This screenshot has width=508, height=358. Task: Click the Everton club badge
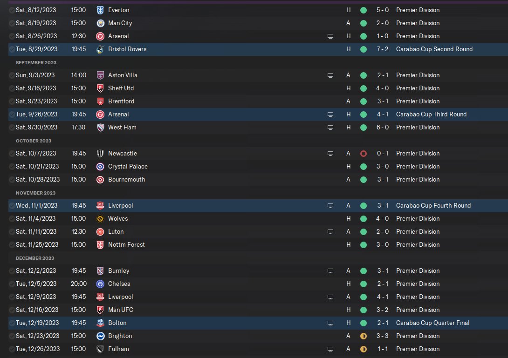tap(100, 10)
